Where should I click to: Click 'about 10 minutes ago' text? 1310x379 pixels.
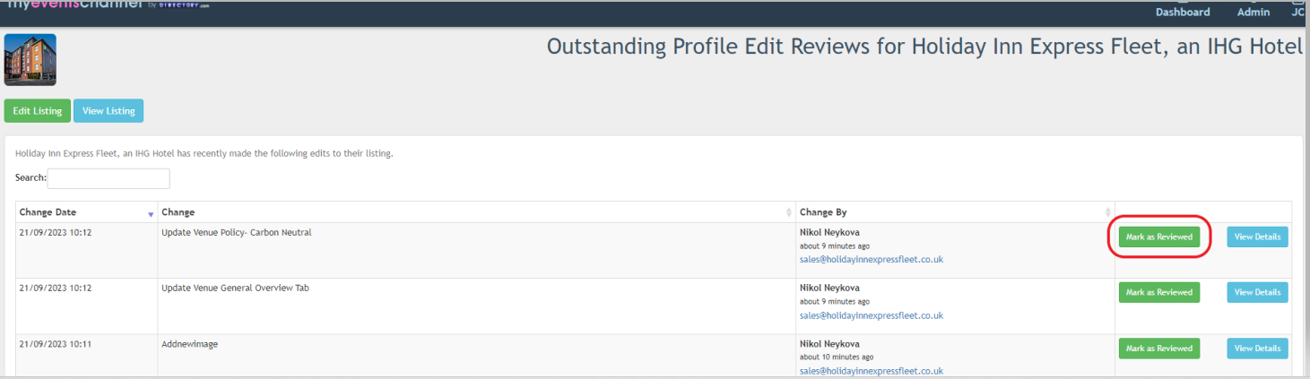837,357
